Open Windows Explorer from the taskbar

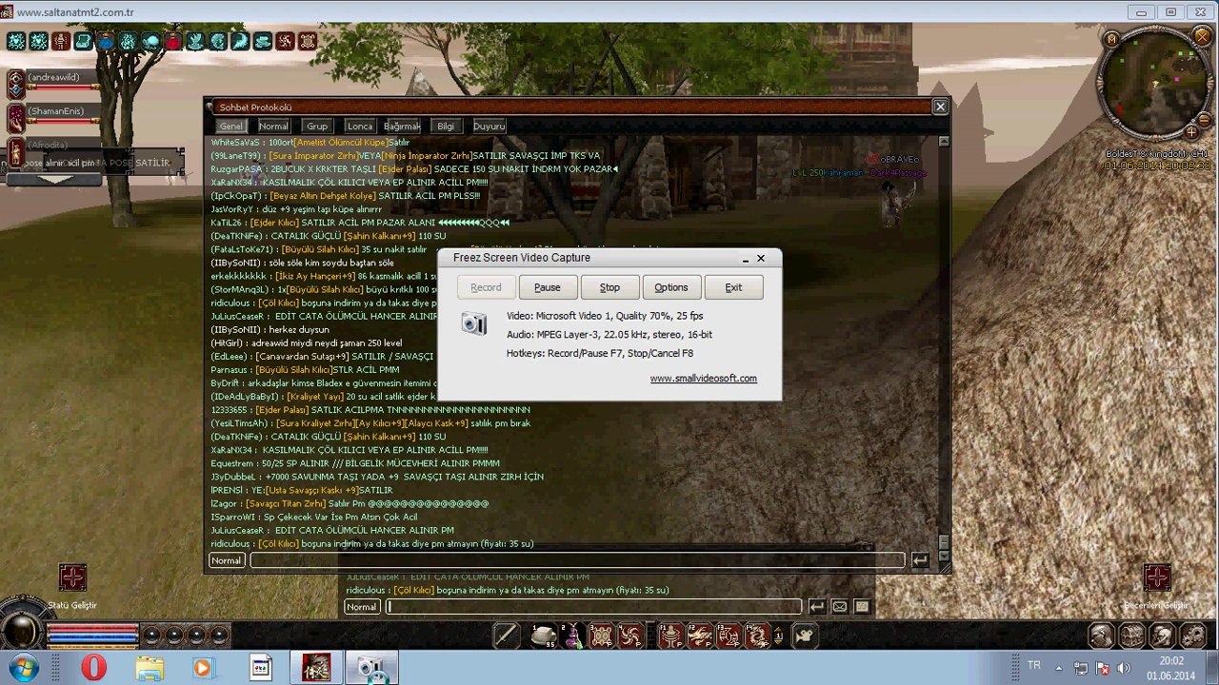(149, 668)
